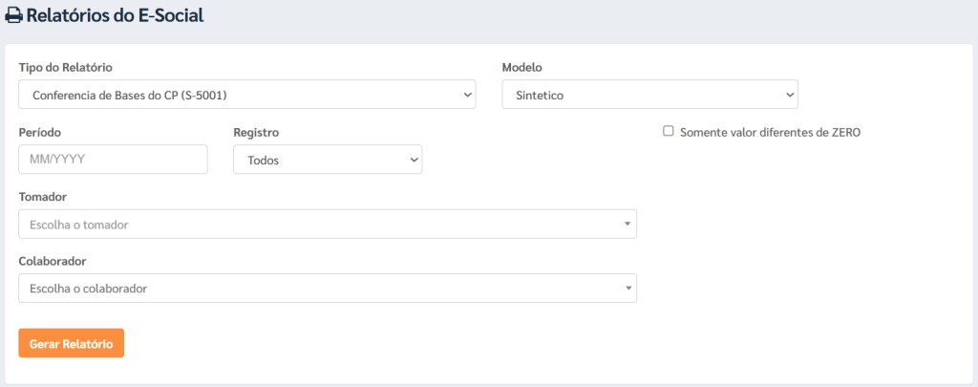978x387 pixels.
Task: Open the Modelo dropdown showing Sintetico
Action: (x=649, y=95)
